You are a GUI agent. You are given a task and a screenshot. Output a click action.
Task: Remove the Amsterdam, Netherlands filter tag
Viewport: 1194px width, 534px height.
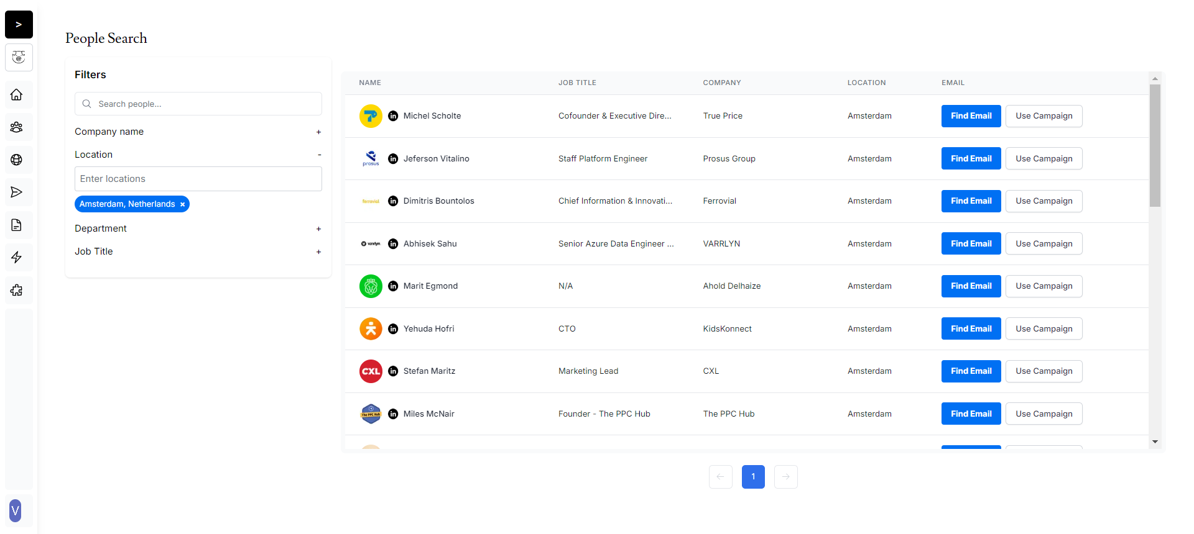pyautogui.click(x=182, y=204)
